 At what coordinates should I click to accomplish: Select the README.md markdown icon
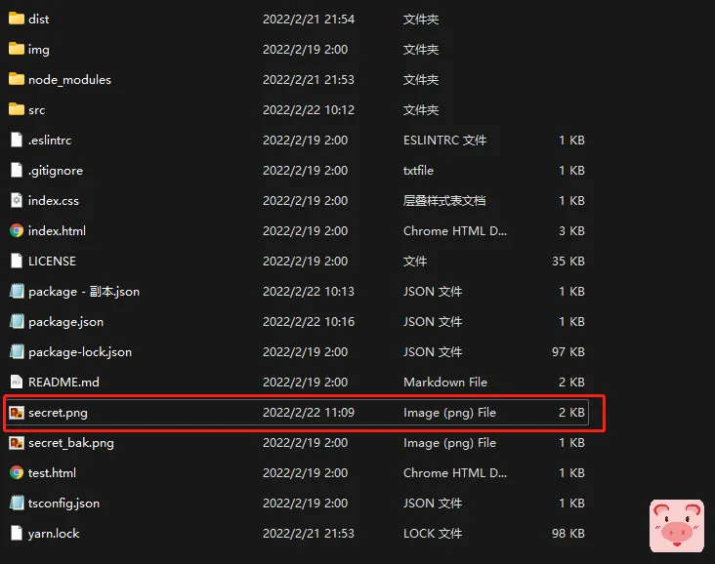click(17, 382)
